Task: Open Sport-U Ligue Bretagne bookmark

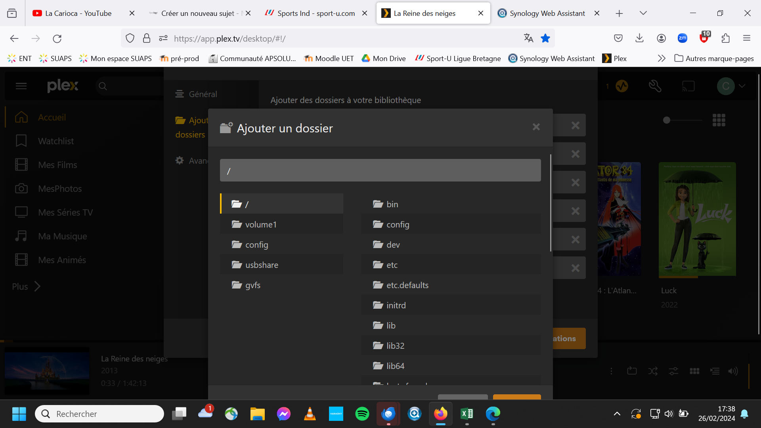Action: [458, 59]
